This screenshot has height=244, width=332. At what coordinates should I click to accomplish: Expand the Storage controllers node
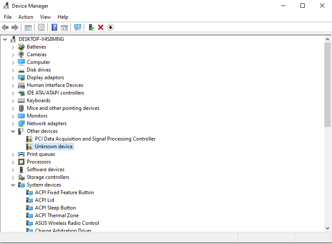(x=13, y=178)
